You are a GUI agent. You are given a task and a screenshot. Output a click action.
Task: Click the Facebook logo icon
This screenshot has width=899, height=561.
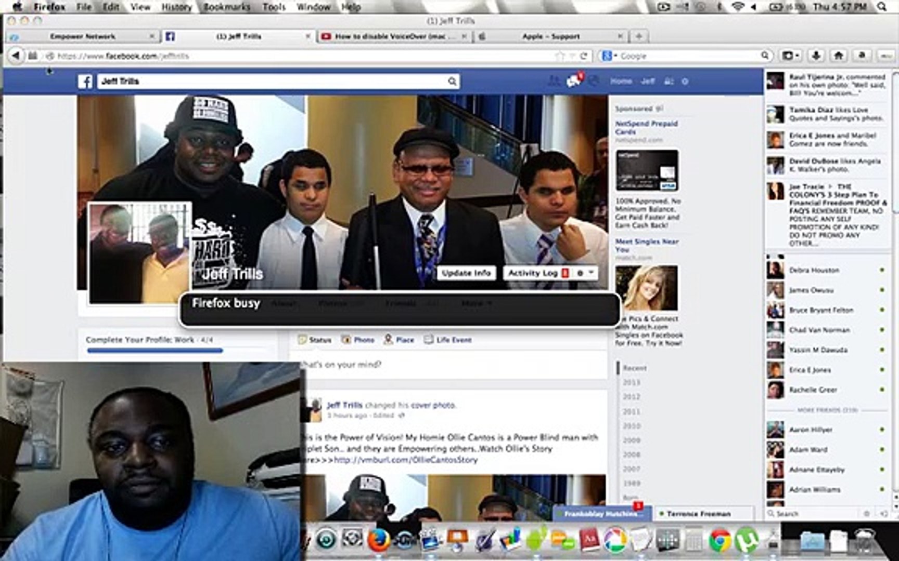(x=86, y=82)
